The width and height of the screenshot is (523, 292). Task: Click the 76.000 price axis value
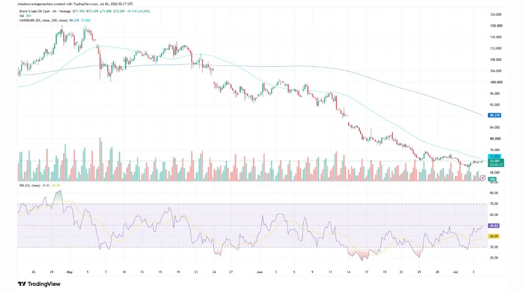[496, 150]
